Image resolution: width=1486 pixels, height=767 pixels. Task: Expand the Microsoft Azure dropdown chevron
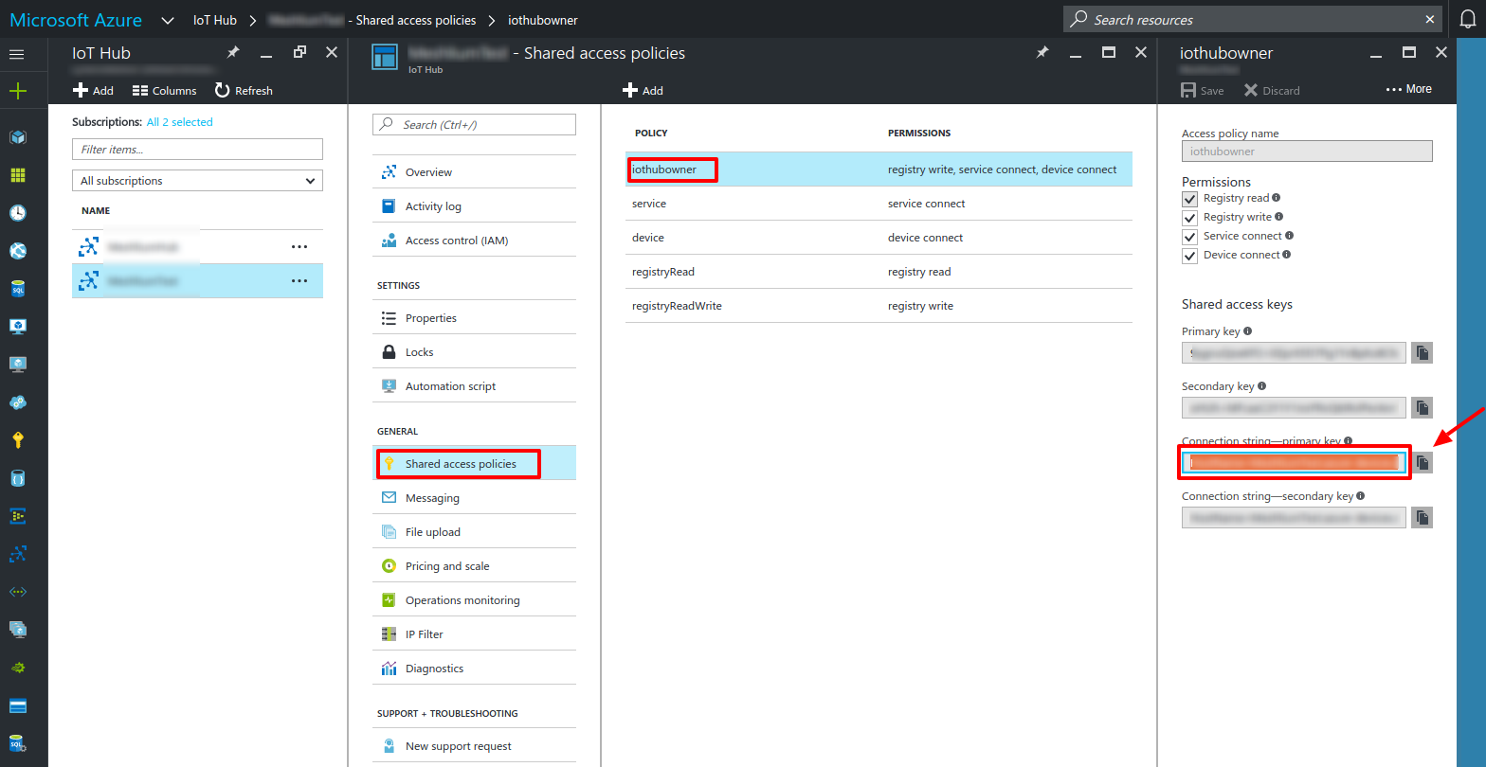168,20
